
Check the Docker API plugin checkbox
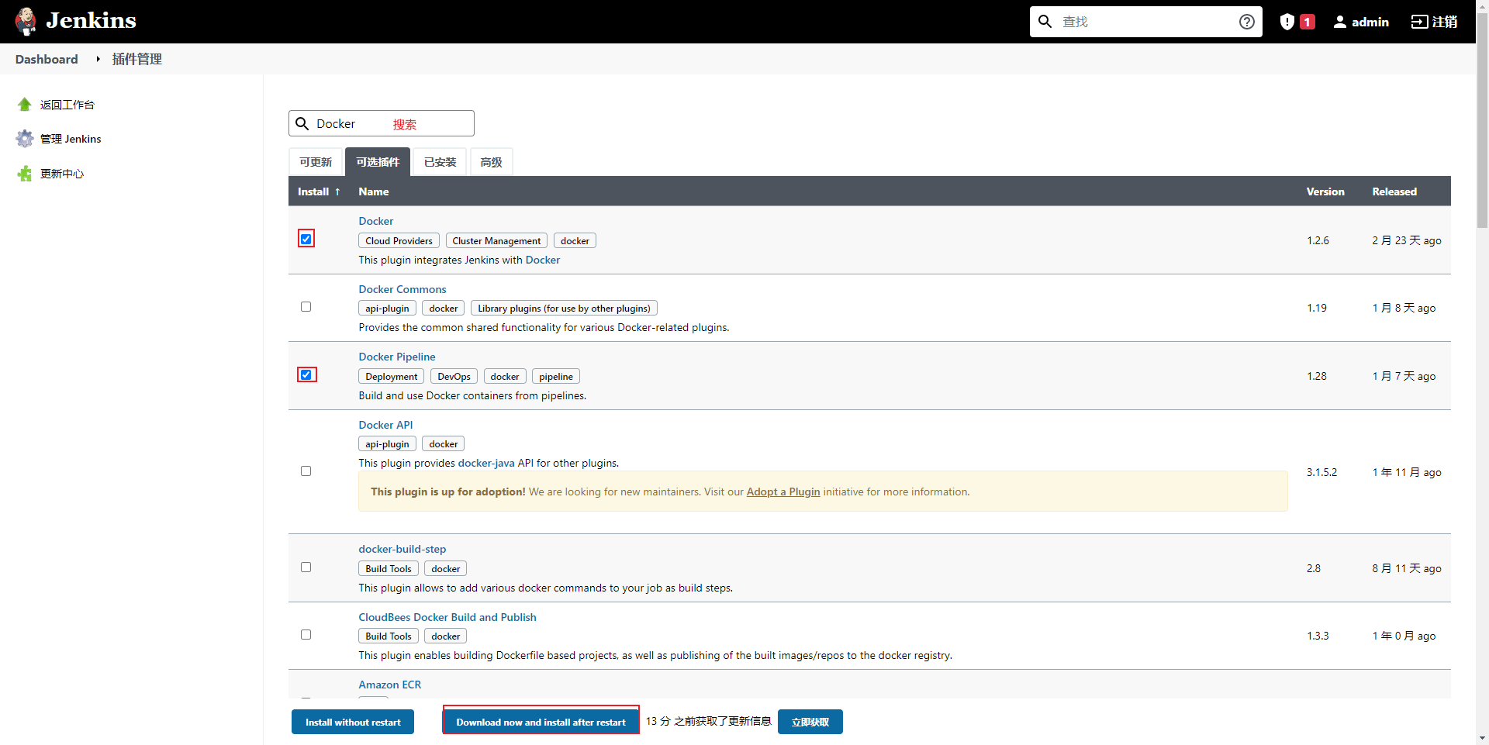(306, 471)
